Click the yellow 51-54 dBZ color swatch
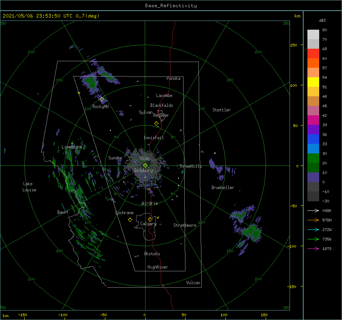The image size is (342, 320). tap(313, 82)
